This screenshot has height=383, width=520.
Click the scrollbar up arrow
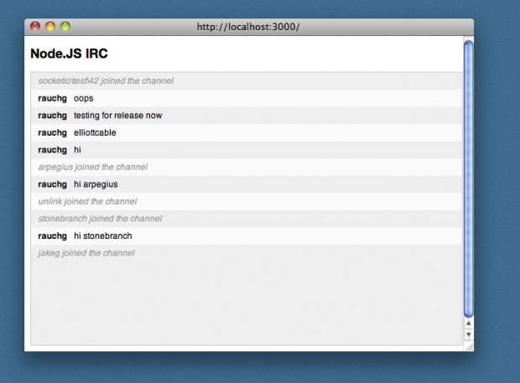[468, 323]
